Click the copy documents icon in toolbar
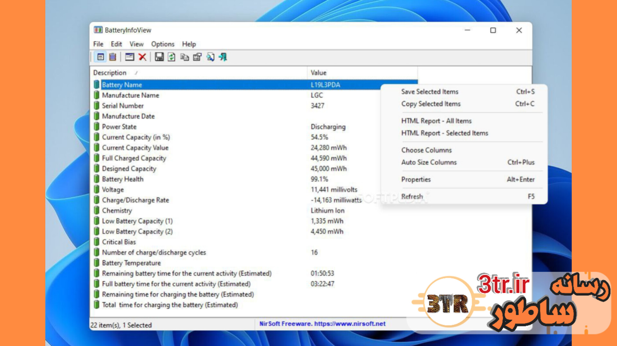 (x=184, y=57)
